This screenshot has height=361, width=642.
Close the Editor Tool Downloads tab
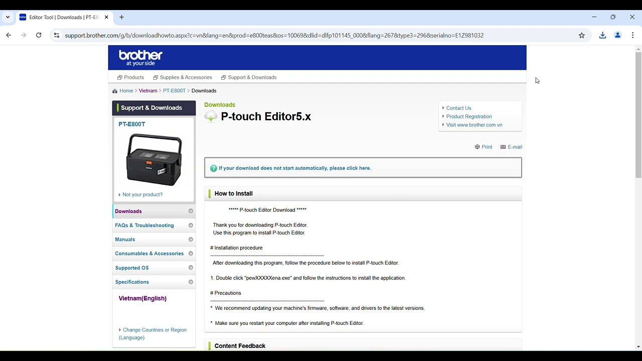pyautogui.click(x=106, y=17)
